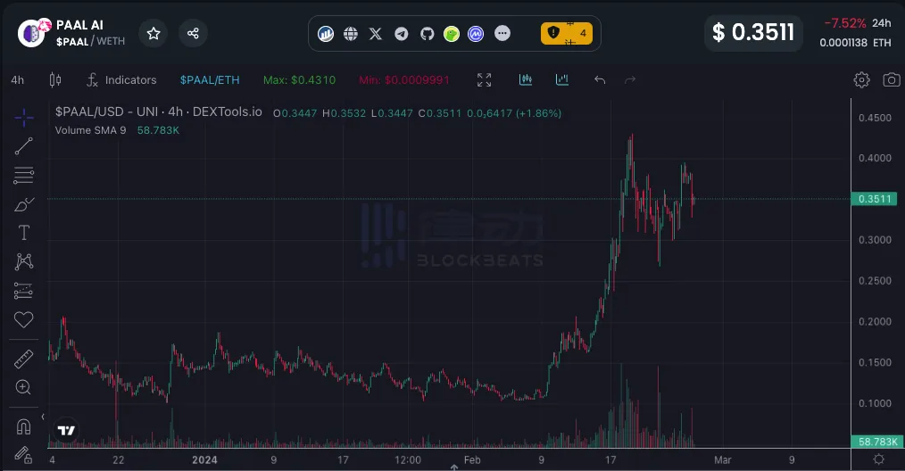Open the 4h time interval dropdown
The height and width of the screenshot is (471, 905).
tap(18, 80)
